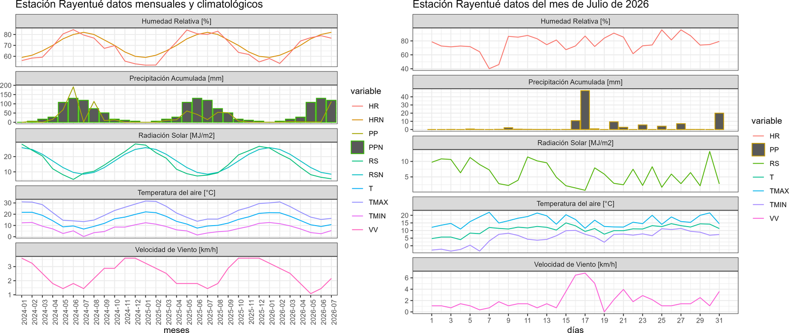Image resolution: width=789 pixels, height=333 pixels.
Task: Click left chart 'Temperatura del aire [°C]' strip
Action: tap(177, 193)
